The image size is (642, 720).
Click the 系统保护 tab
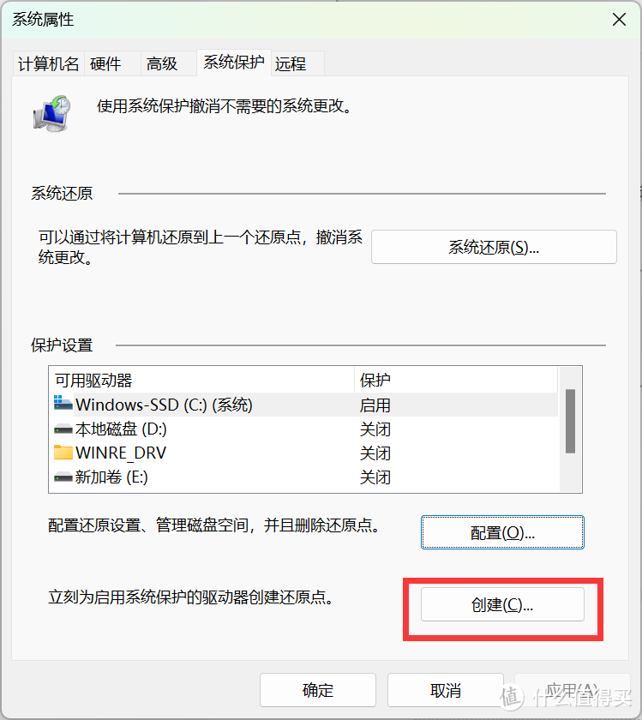[x=234, y=62]
